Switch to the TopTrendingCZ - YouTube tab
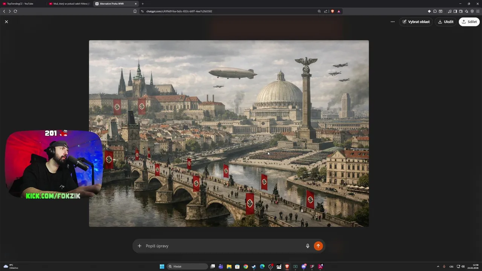 coord(23,4)
